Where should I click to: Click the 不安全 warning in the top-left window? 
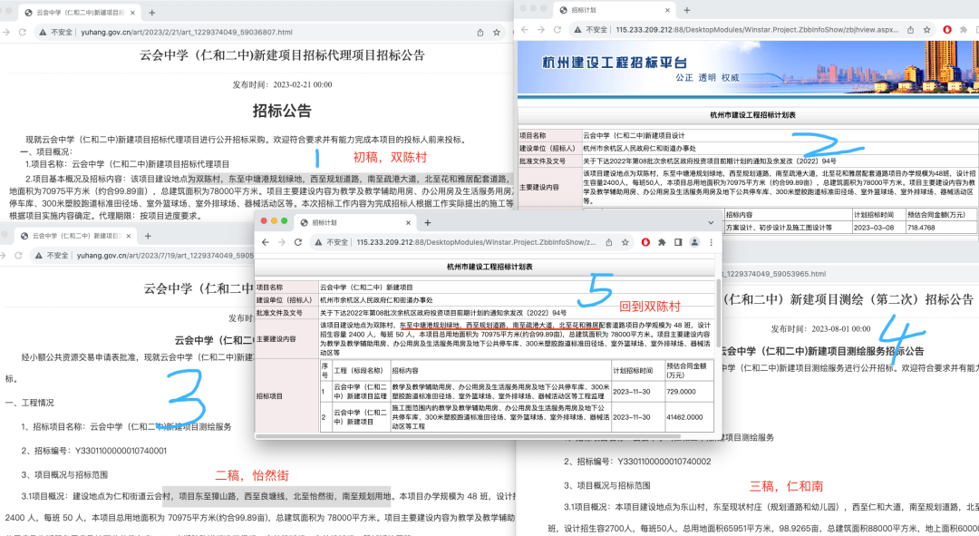coord(55,32)
